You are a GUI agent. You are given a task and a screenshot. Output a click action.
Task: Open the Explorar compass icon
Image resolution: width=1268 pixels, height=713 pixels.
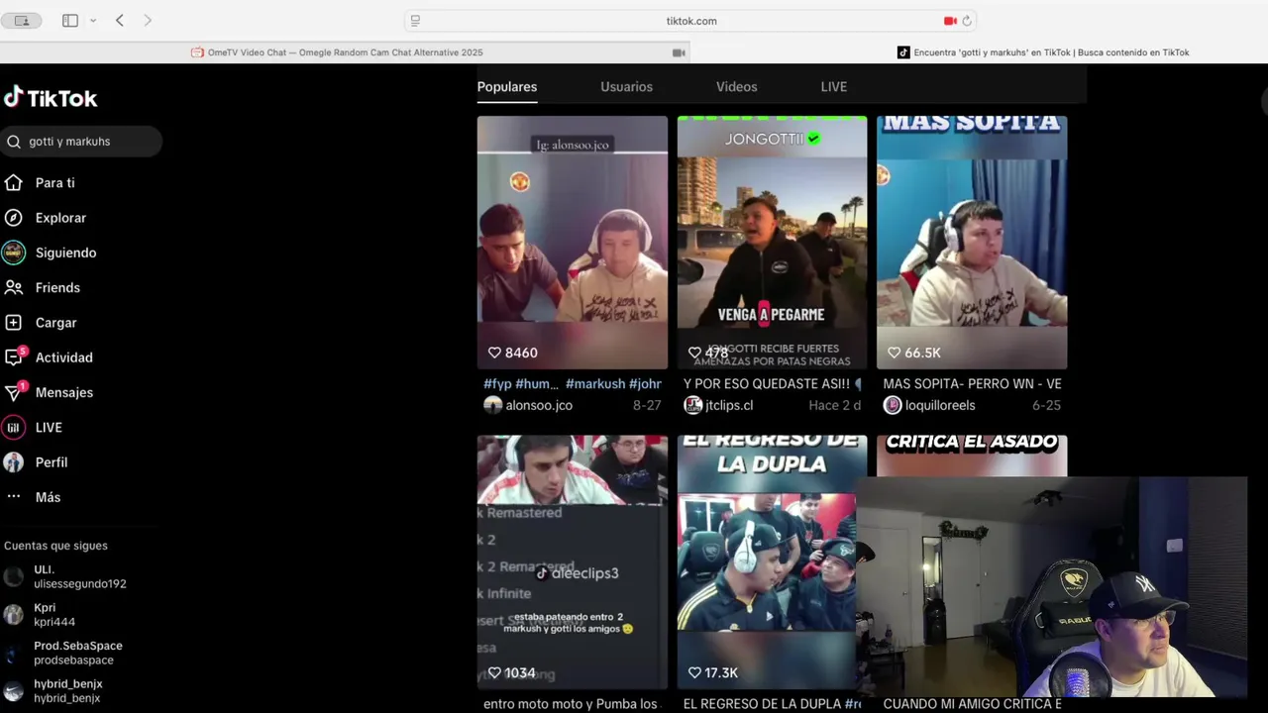point(13,218)
